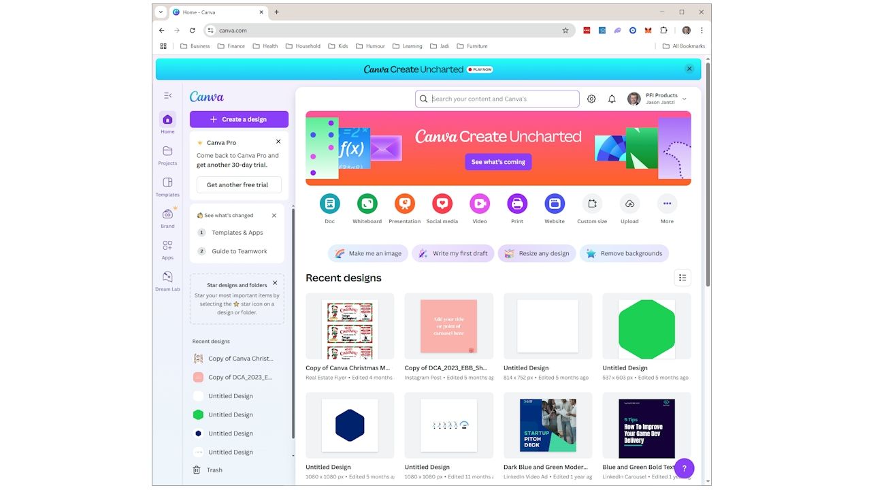Open the Kids bookmarks folder
This screenshot has width=871, height=490.
click(x=338, y=46)
